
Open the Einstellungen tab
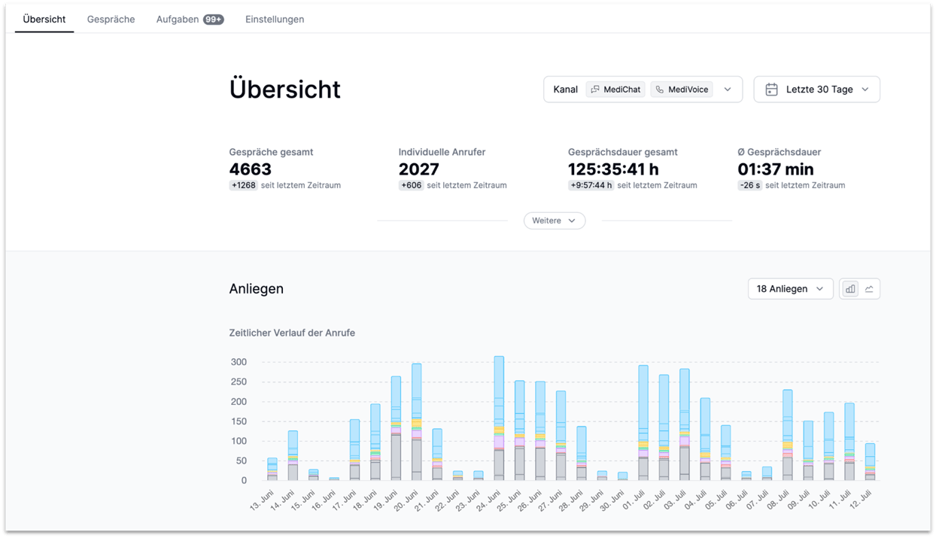tap(275, 20)
